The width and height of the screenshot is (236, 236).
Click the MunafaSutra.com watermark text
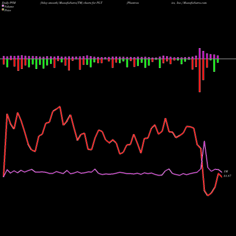[x=194, y=3]
